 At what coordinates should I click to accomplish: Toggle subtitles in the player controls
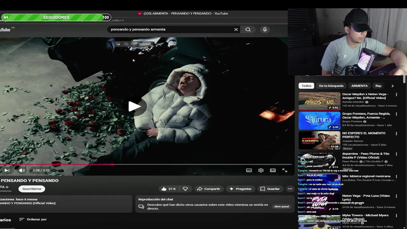tap(249, 170)
